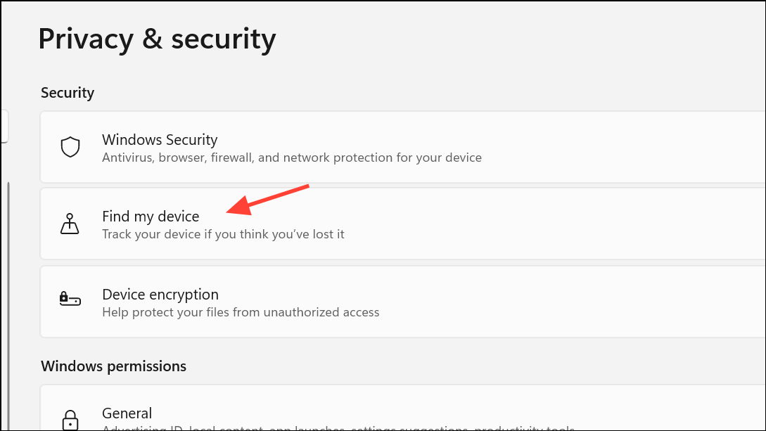This screenshot has width=766, height=431.
Task: Click empty space in the Find my device card
Action: (x=563, y=224)
